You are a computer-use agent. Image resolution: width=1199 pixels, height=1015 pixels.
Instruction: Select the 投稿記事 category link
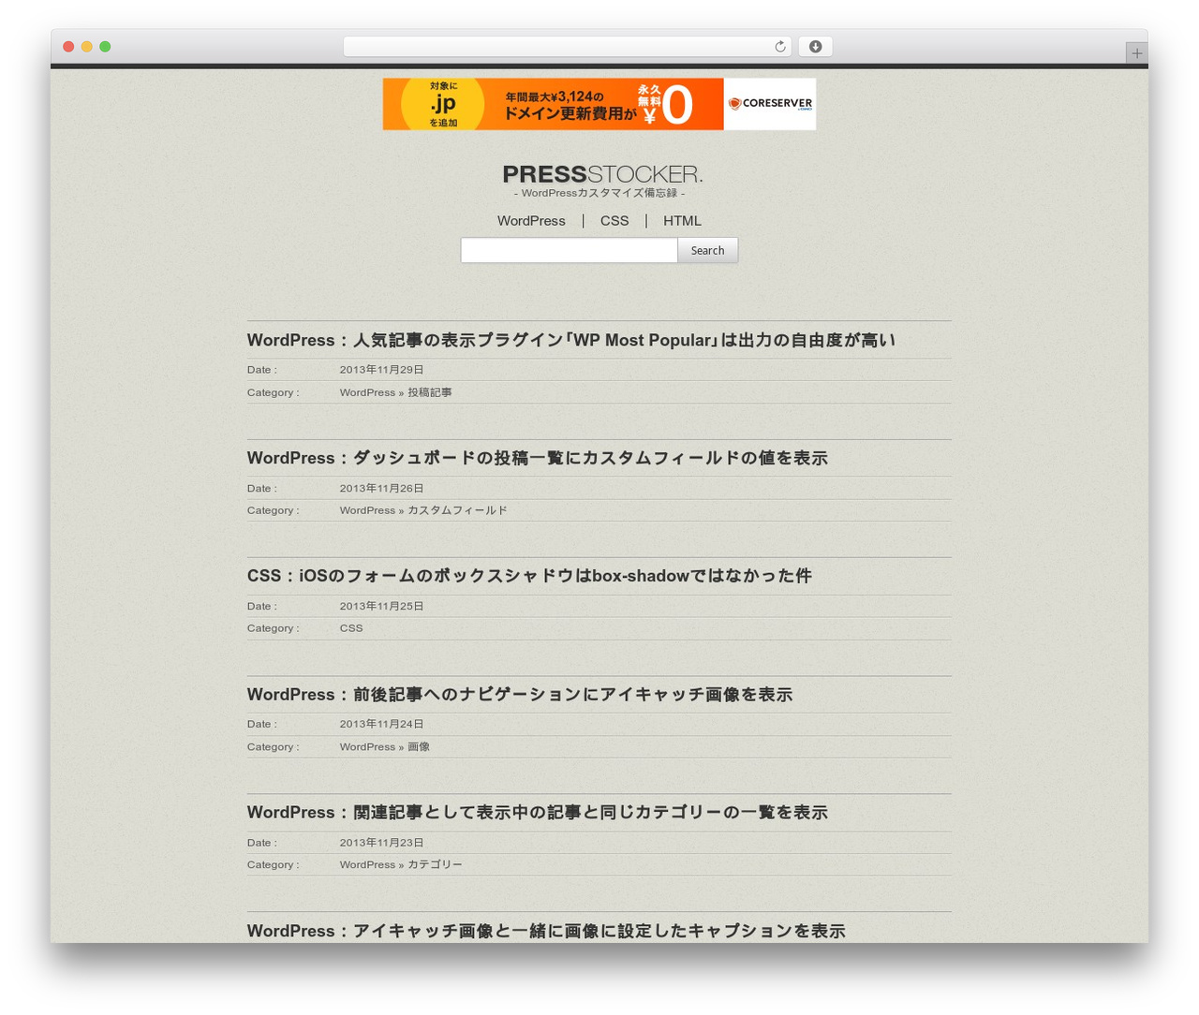430,392
